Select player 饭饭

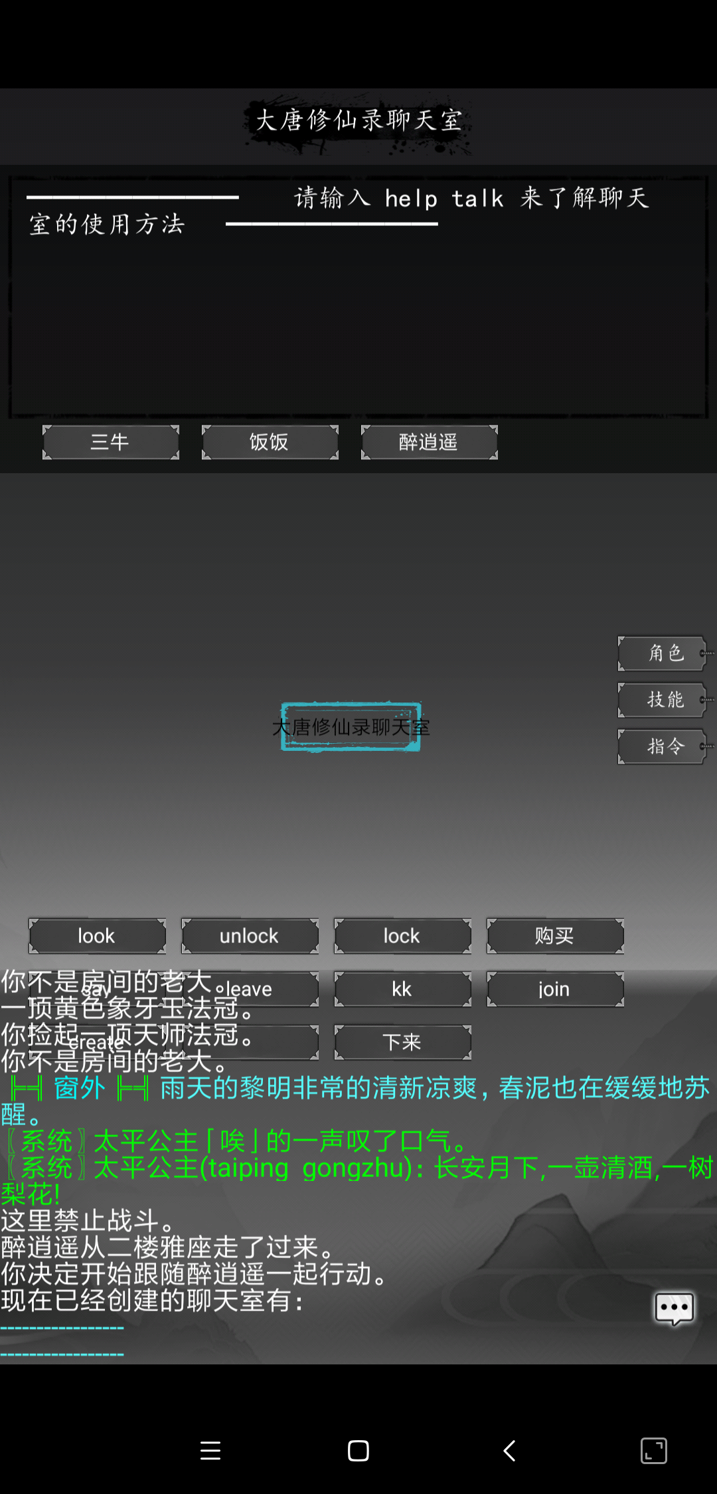click(270, 443)
